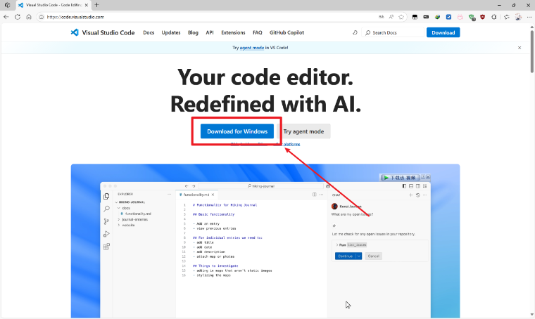Select the Visual Studio Code browser tab
This screenshot has width=535, height=319.
(53, 5)
